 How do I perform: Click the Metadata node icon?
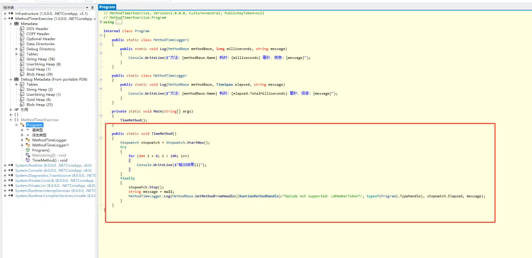click(x=16, y=24)
